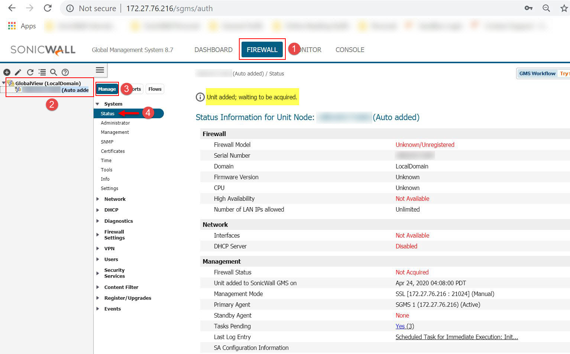
Task: Click the pencil edit icon
Action: tap(18, 72)
